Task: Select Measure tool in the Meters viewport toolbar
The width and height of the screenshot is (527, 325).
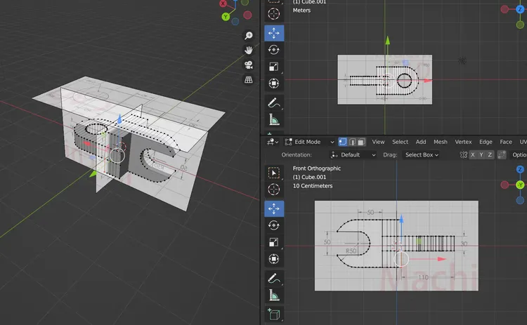Action: (274, 119)
